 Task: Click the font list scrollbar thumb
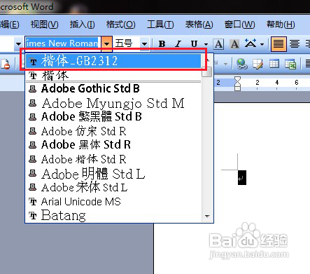(x=207, y=72)
